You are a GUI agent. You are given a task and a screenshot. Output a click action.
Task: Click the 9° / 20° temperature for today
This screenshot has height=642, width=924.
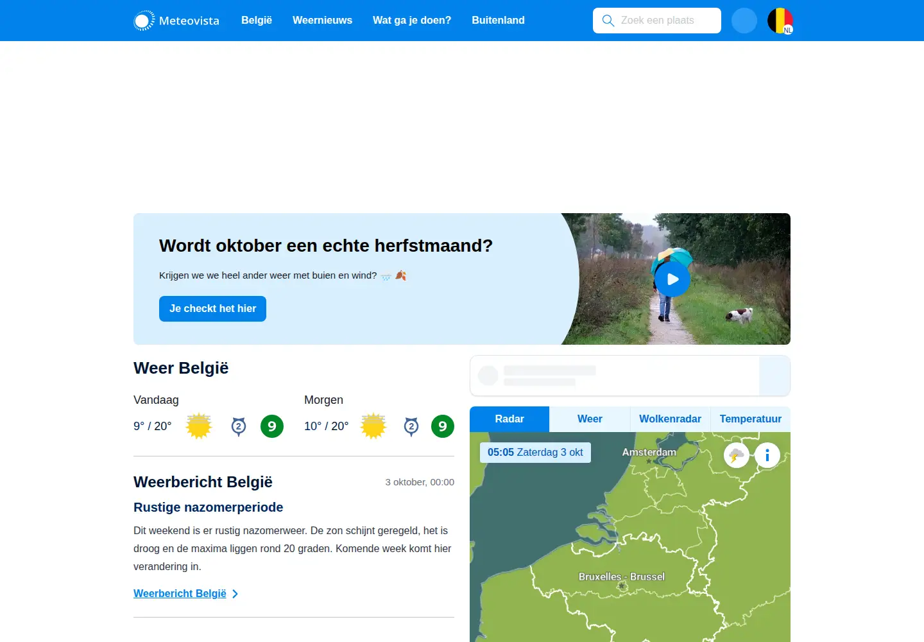(153, 426)
